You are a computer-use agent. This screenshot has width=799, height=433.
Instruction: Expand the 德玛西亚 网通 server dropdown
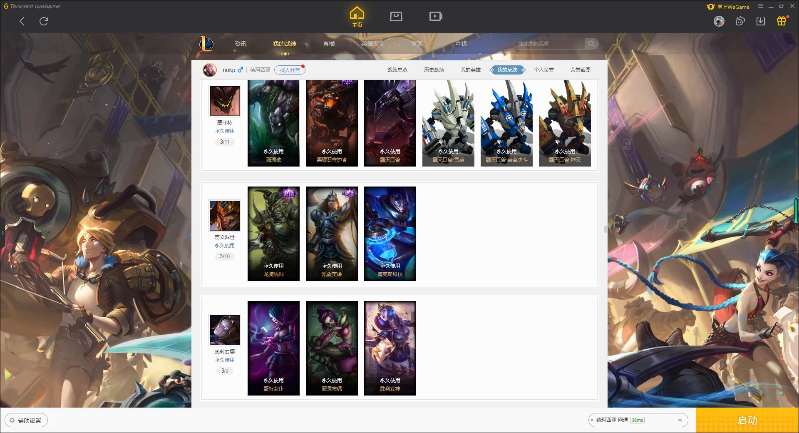coord(680,420)
